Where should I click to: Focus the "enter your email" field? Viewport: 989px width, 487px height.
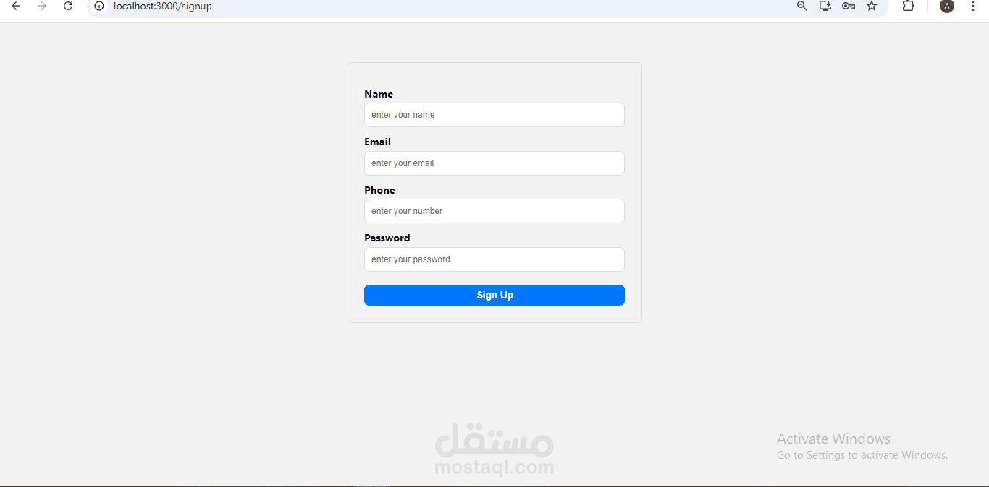tap(494, 163)
